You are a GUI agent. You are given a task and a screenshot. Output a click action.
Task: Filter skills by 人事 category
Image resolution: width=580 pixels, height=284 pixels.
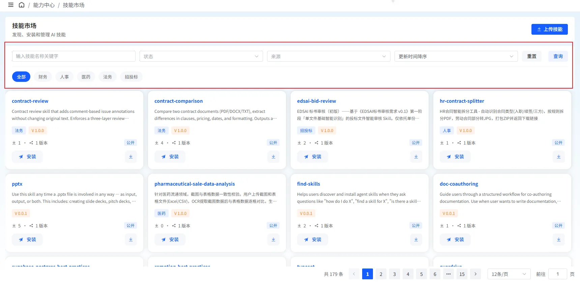coord(64,77)
